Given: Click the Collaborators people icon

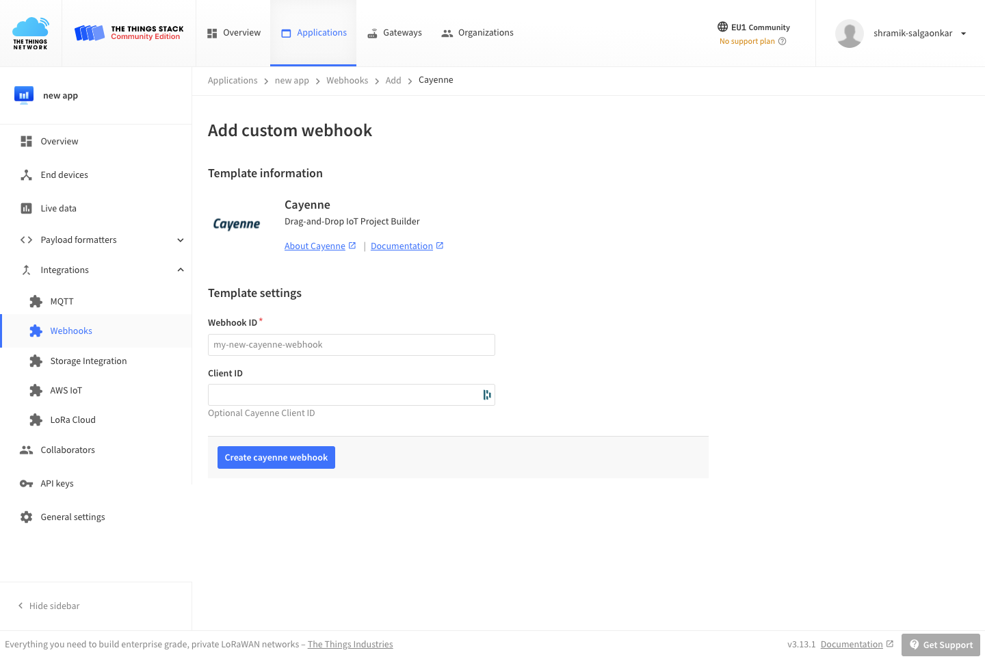Looking at the screenshot, I should [26, 450].
